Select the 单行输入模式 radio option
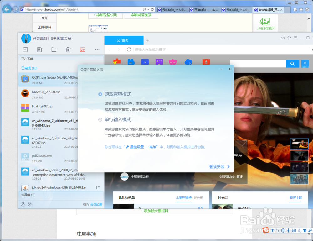Screen dimensions: 313x241 pyautogui.click(x=100, y=120)
